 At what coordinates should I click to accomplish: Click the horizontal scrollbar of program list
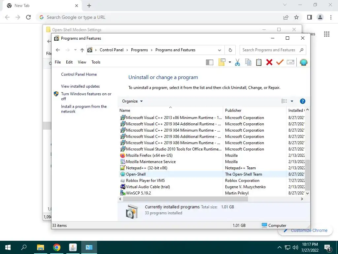186,199
